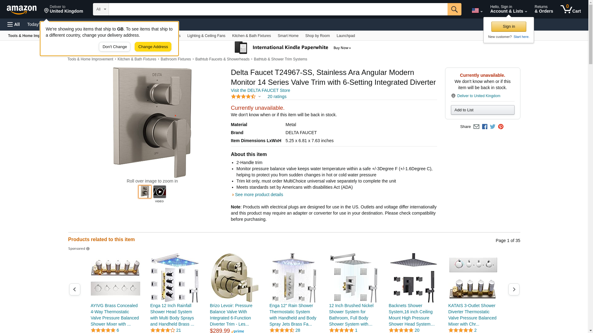Screen dimensions: 593x333
Task: Open Lighting & Ceiling Fans tab
Action: (206, 36)
